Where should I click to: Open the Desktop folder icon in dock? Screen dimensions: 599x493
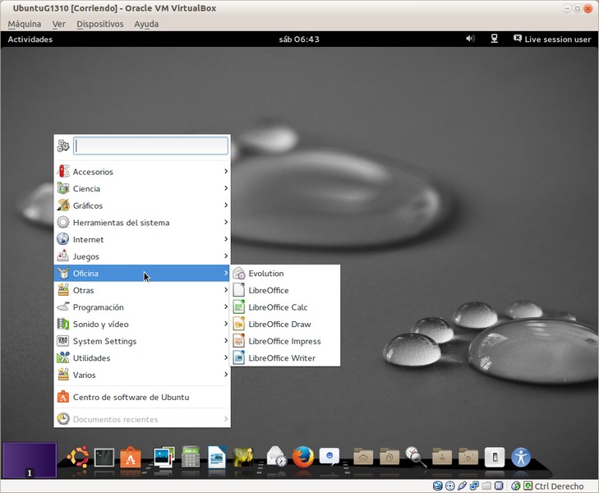468,457
